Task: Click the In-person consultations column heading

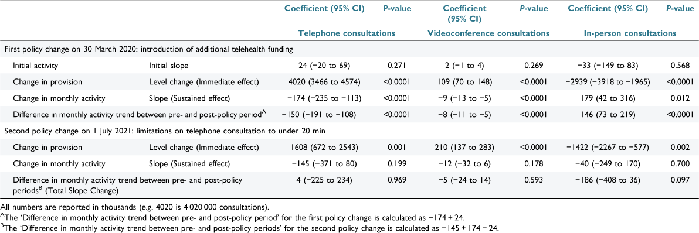Action: coord(630,33)
